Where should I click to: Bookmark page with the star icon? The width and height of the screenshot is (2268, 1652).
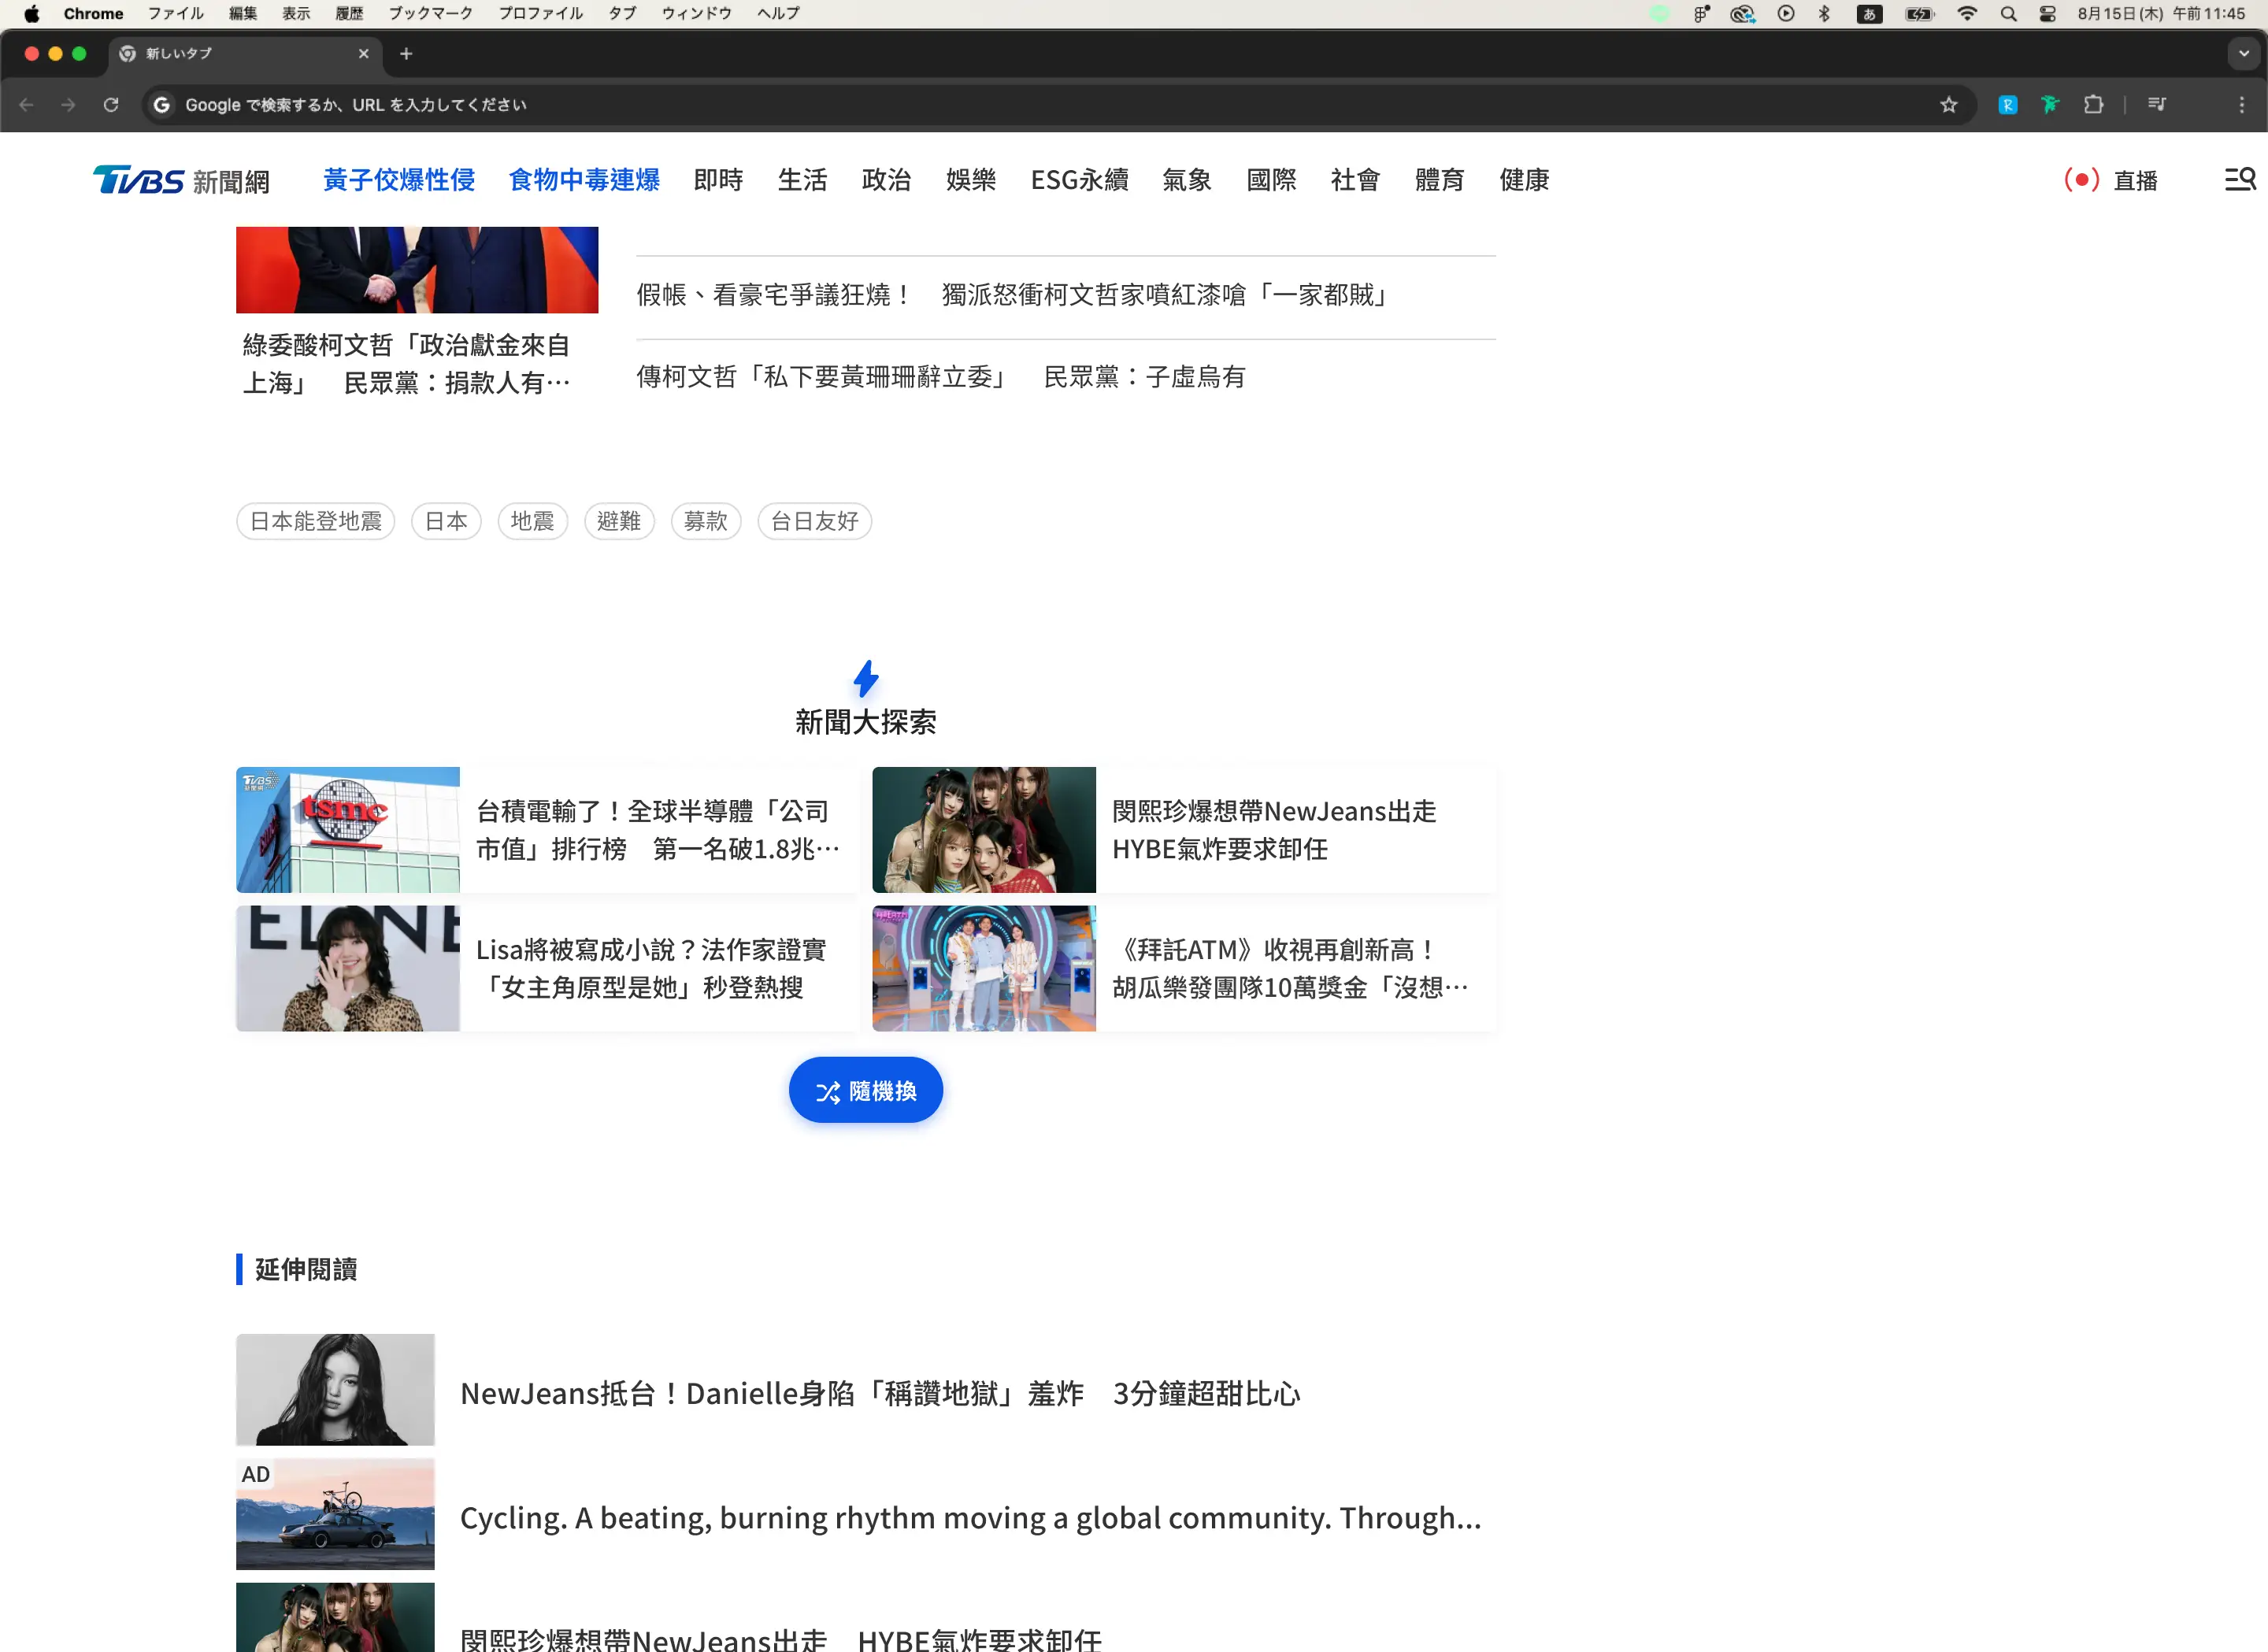pyautogui.click(x=1948, y=105)
